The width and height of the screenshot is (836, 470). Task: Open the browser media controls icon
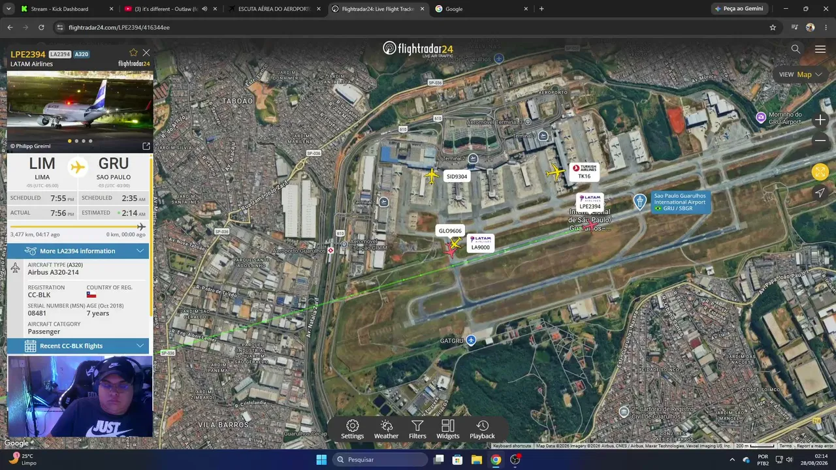point(794,27)
